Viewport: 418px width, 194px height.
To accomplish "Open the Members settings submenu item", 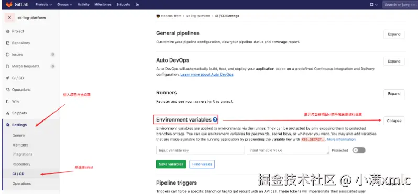I will coord(20,145).
